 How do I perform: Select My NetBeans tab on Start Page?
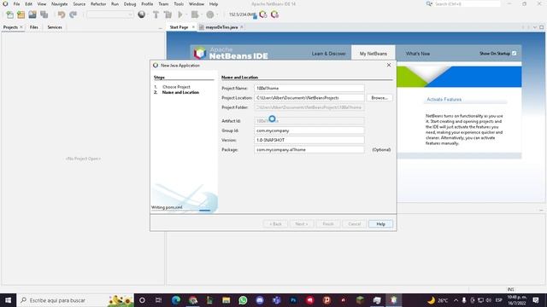click(x=373, y=54)
